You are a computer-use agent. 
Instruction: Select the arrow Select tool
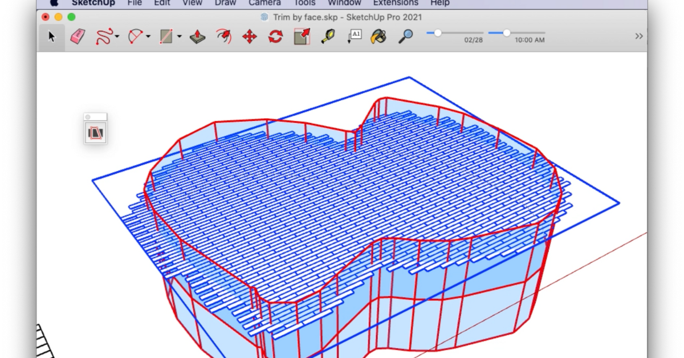click(52, 37)
